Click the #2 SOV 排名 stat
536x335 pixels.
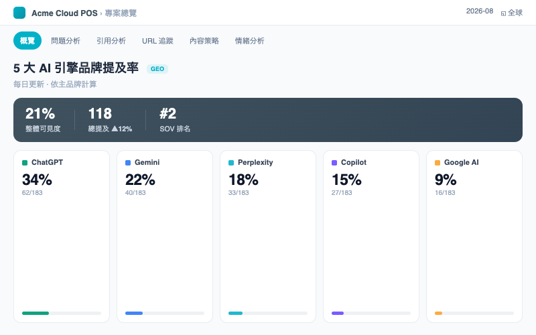(x=175, y=120)
